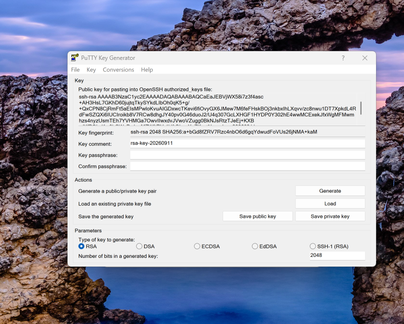
Task: Click Save private key
Action: coord(330,216)
